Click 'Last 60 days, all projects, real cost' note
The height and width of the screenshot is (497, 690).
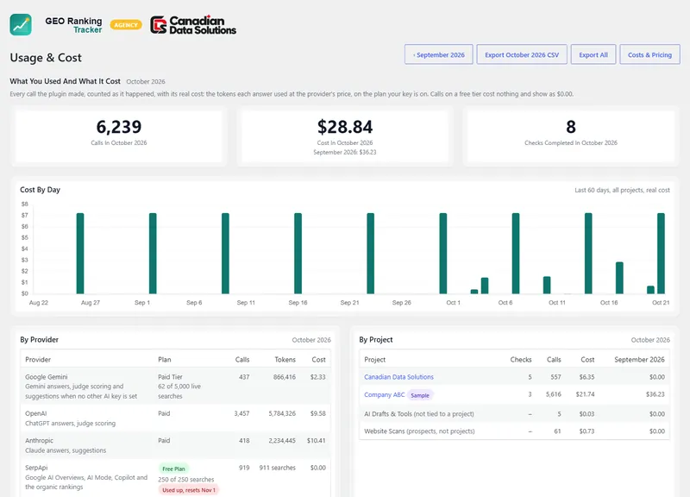622,190
